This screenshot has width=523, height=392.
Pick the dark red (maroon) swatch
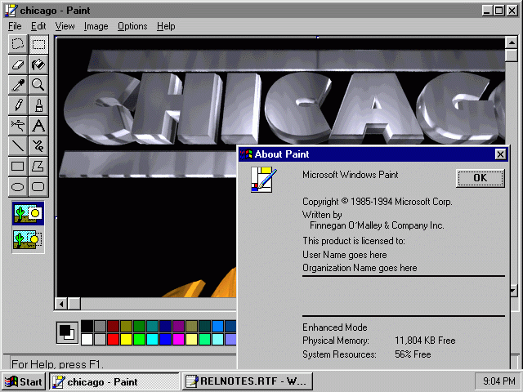pyautogui.click(x=113, y=326)
